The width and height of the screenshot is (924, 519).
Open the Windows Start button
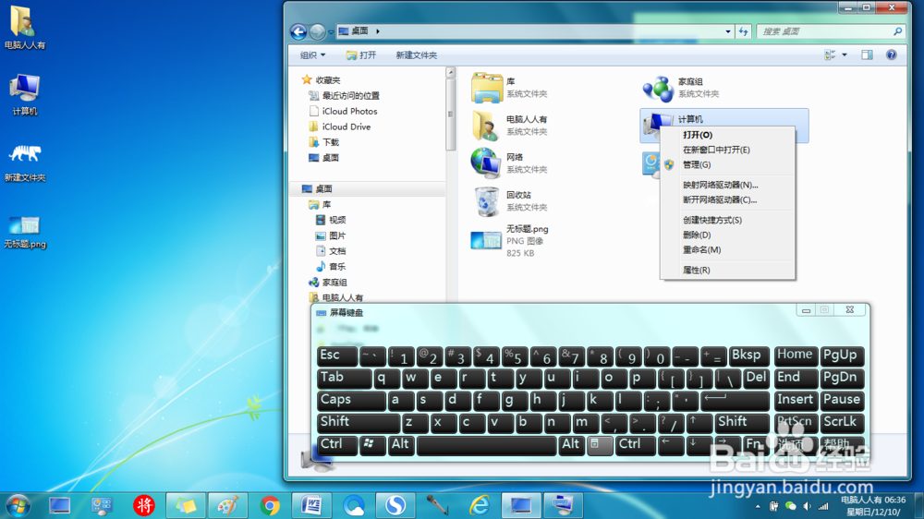coord(18,505)
